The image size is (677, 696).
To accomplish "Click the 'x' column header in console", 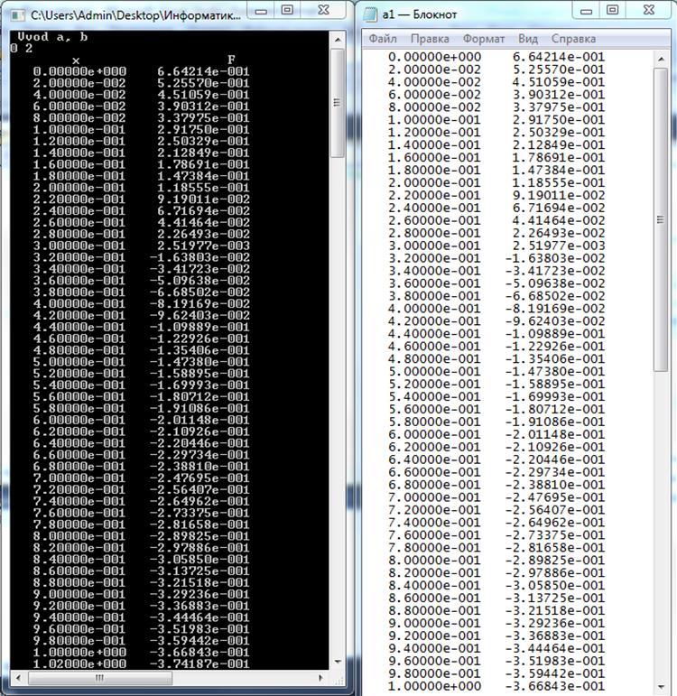I will click(x=76, y=60).
